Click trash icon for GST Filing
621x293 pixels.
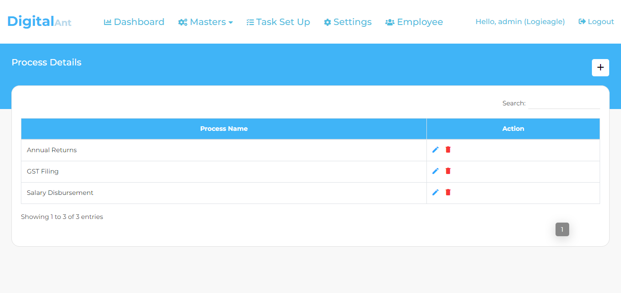[x=448, y=171]
